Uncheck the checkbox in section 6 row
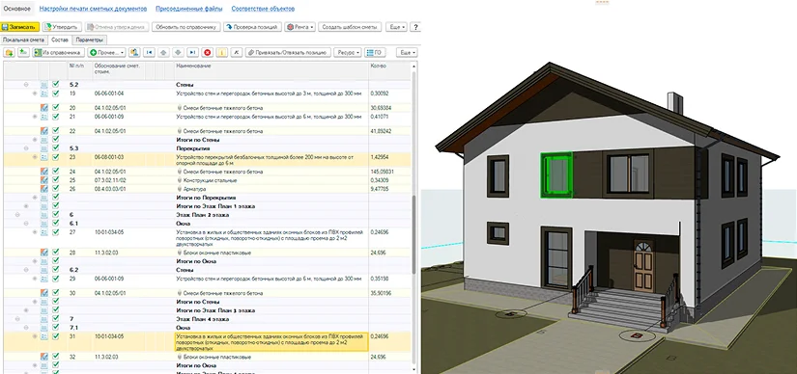797x374 pixels. tap(56, 215)
